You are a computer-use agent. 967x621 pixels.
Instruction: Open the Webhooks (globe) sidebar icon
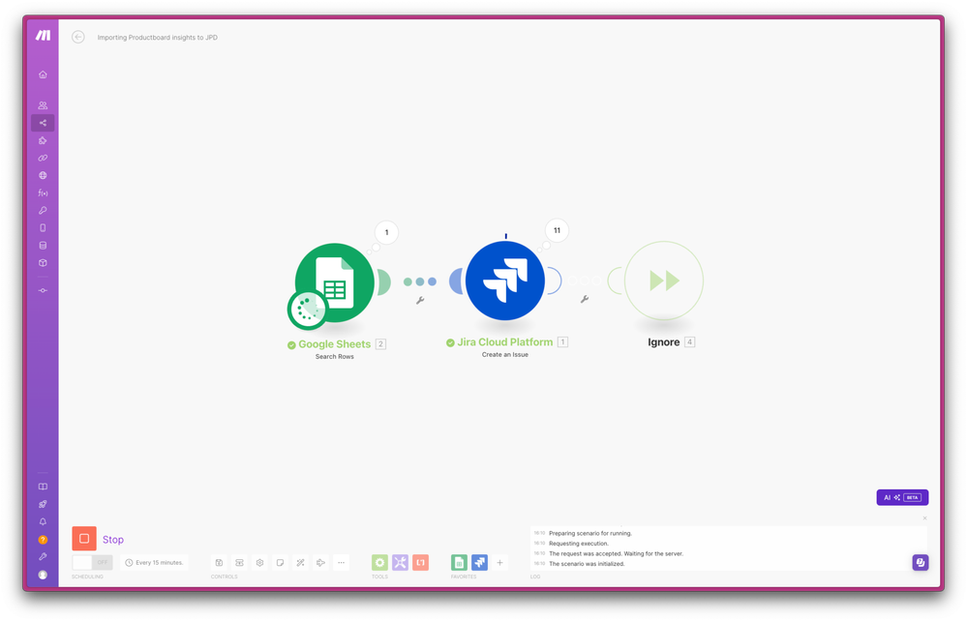[43, 176]
